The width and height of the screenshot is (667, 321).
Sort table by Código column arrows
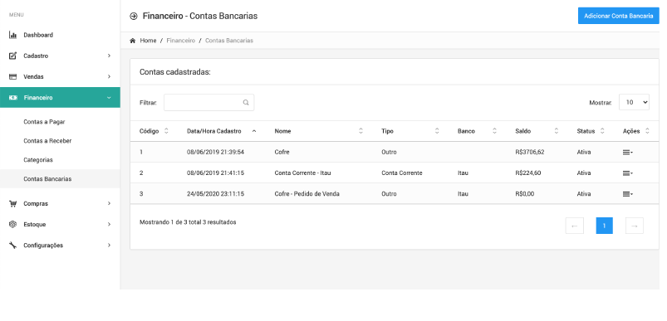166,131
